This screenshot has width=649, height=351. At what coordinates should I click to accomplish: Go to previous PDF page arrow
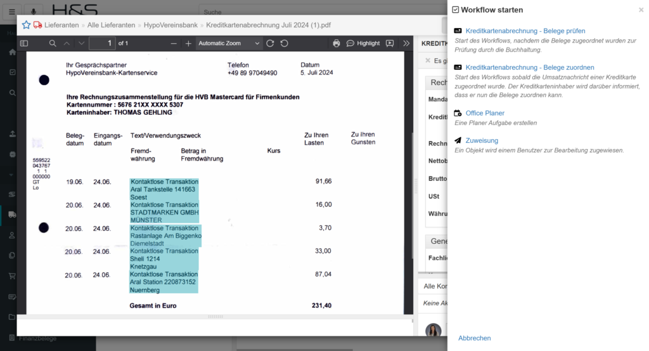(x=67, y=43)
